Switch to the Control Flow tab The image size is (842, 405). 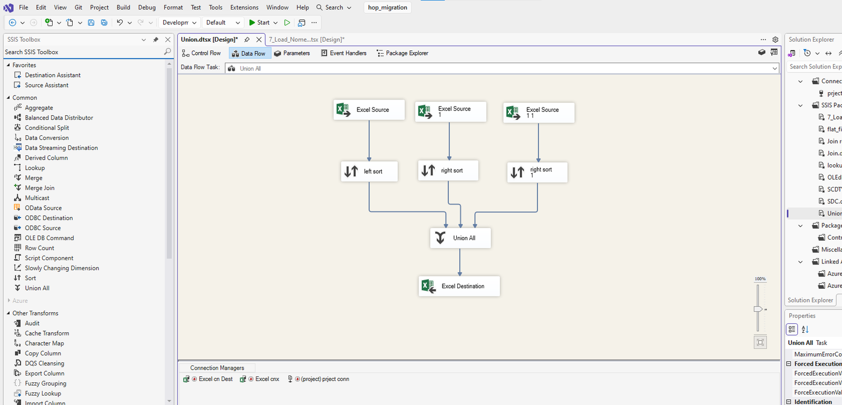(x=201, y=53)
